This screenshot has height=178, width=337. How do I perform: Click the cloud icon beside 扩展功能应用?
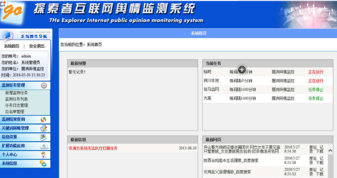pyautogui.click(x=44, y=146)
